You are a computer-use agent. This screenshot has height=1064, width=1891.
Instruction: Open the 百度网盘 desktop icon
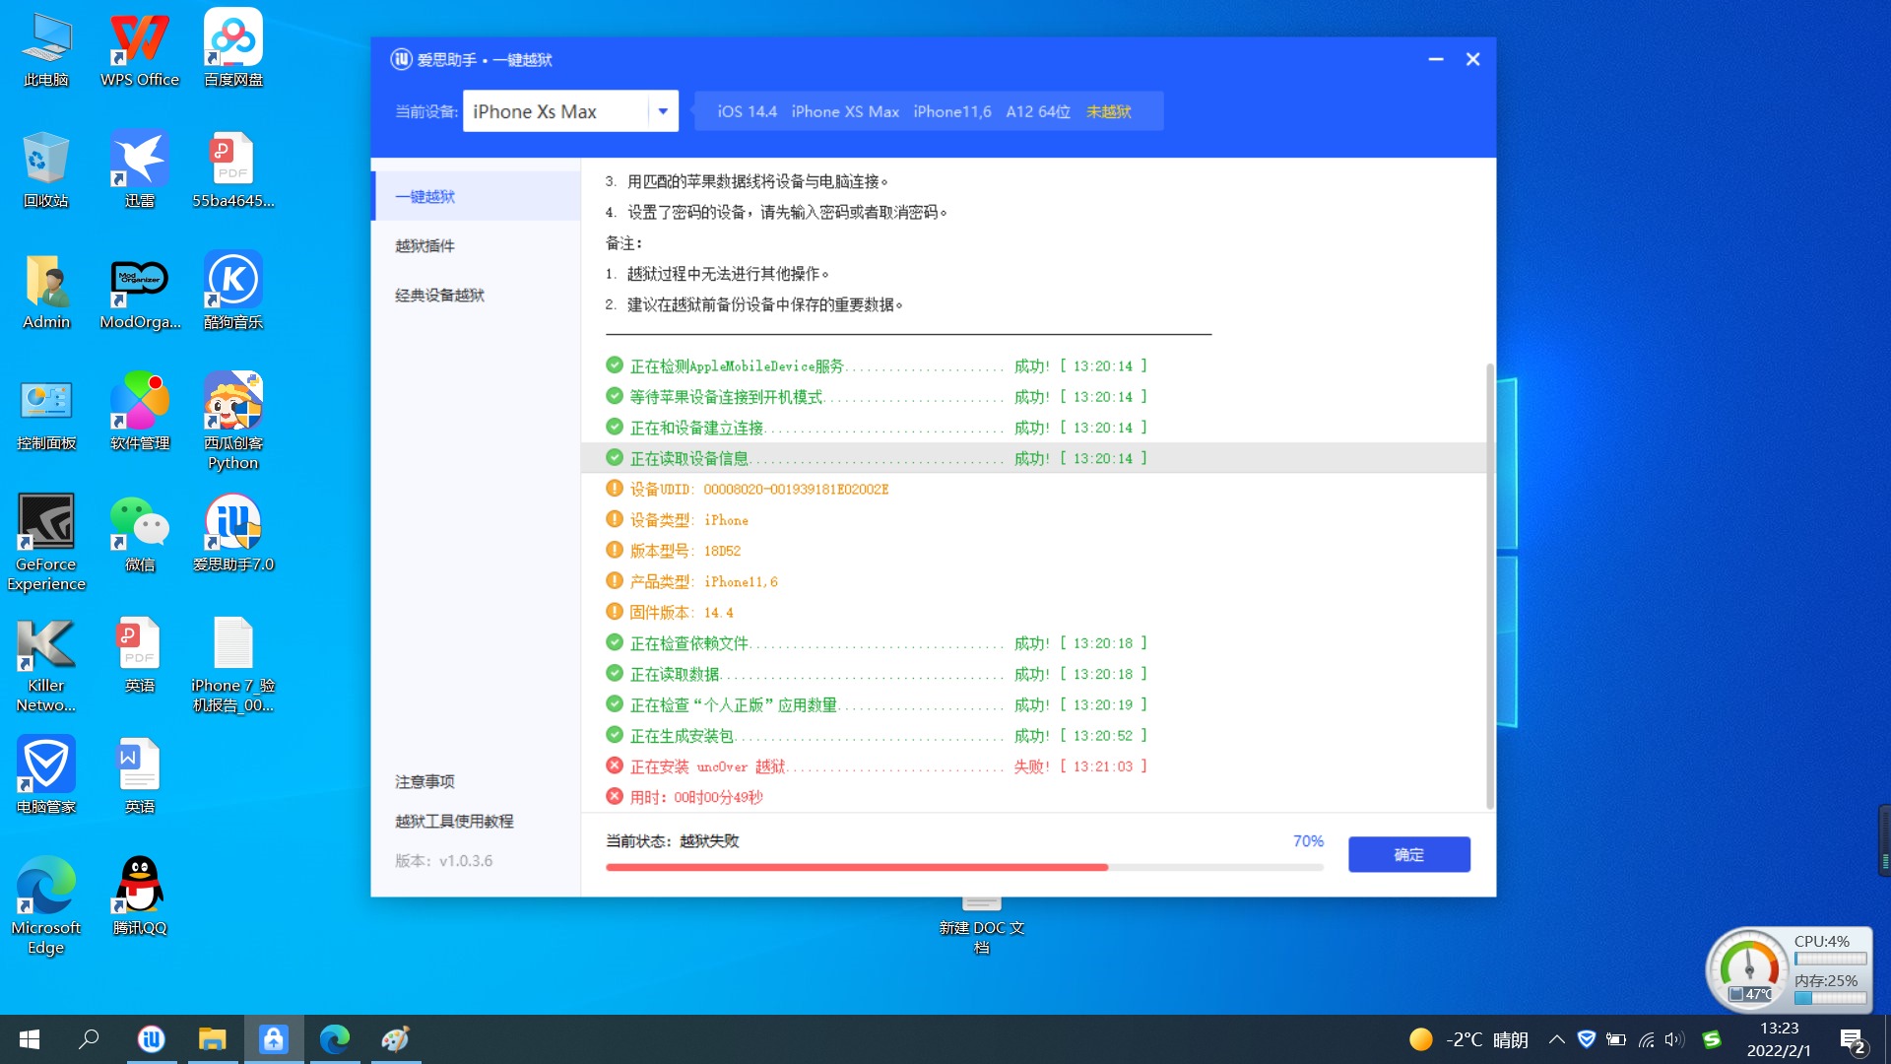pos(233,49)
